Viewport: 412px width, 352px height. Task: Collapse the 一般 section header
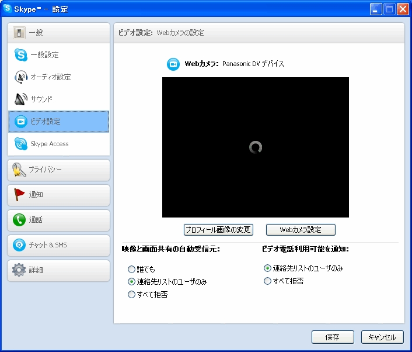58,33
